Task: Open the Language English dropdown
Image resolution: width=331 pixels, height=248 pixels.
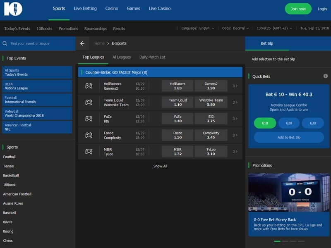Action: (x=198, y=28)
